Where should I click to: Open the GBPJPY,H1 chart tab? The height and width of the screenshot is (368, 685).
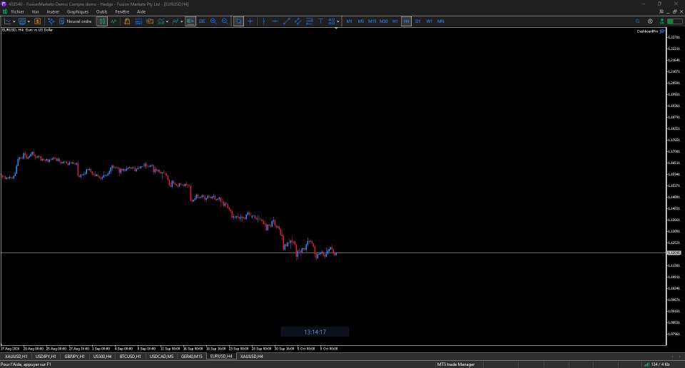click(x=75, y=356)
